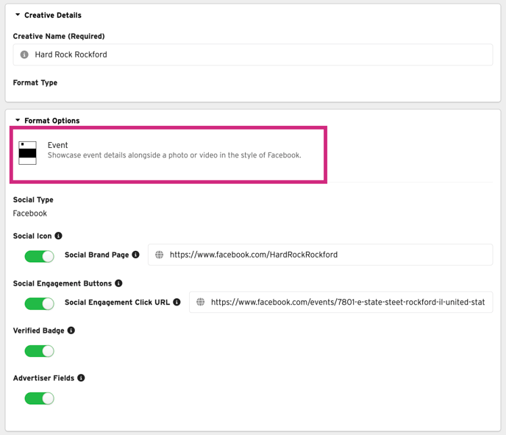
Task: Select the Event format option
Action: click(168, 155)
